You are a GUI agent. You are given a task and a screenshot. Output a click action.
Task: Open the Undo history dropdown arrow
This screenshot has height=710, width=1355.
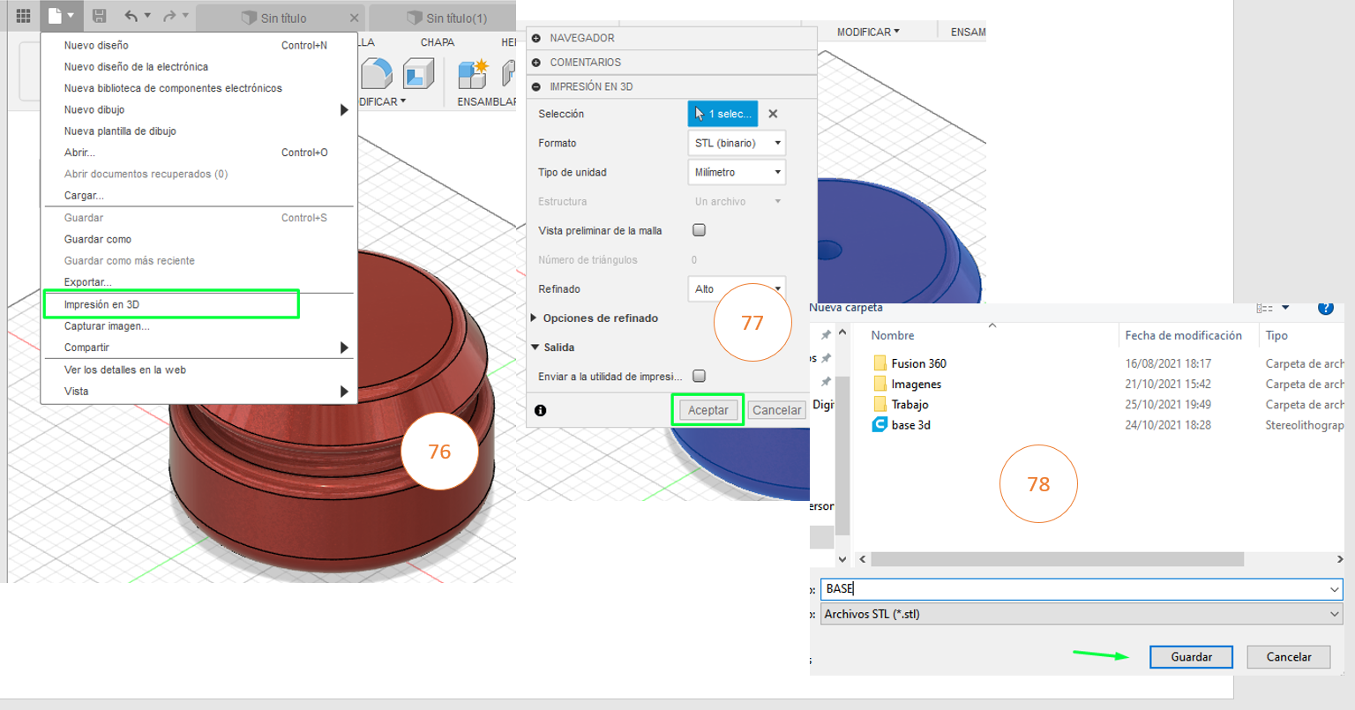coord(147,15)
